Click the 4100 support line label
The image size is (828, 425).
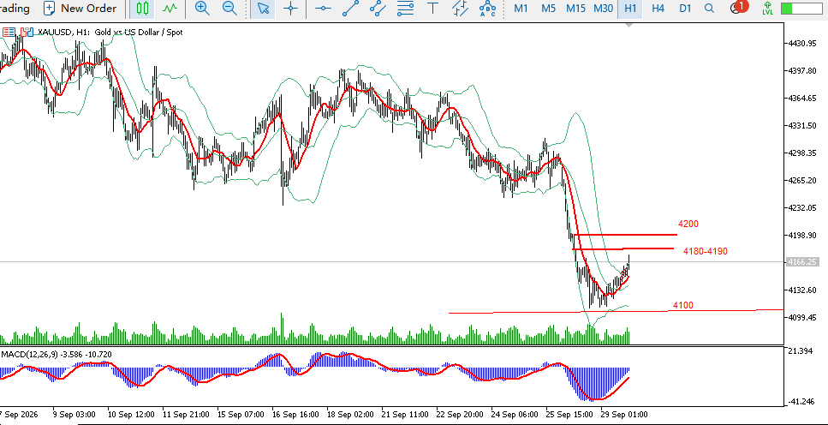click(x=683, y=305)
